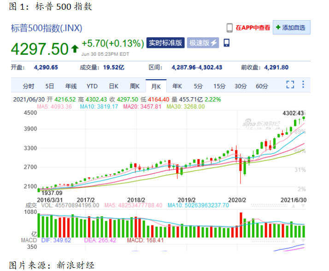Switch to the 周K tab
The height and width of the screenshot is (271, 329).
click(135, 86)
